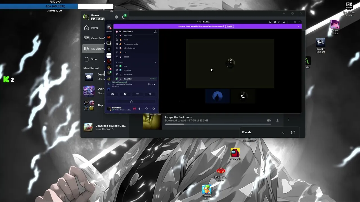The image size is (360, 202).
Task: Open the rules channel
Action: (136, 40)
